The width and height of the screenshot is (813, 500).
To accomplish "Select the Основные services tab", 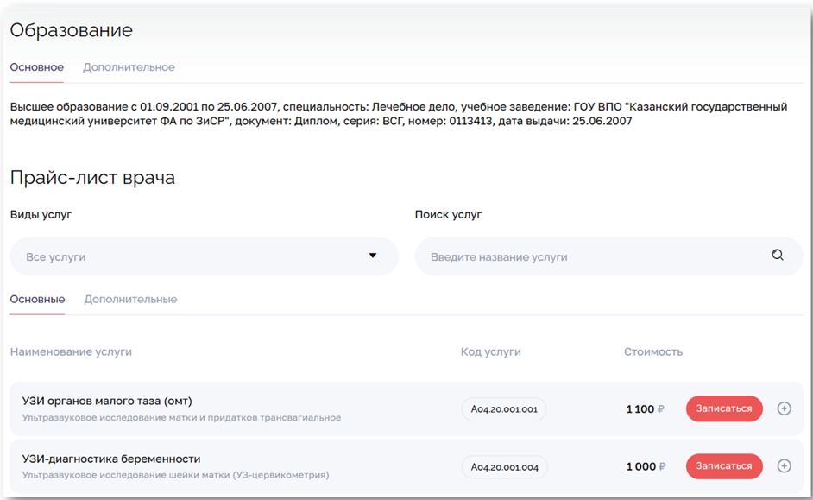I will tap(37, 300).
